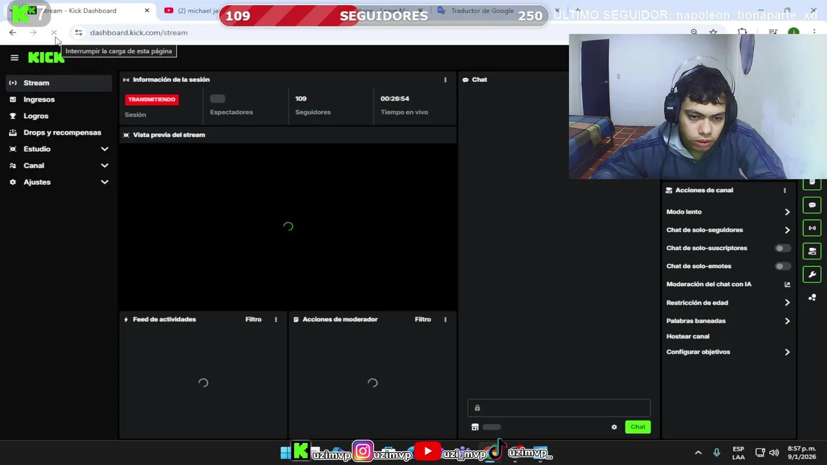
Task: Open Filtro in Acciones de moderador
Action: click(x=423, y=319)
